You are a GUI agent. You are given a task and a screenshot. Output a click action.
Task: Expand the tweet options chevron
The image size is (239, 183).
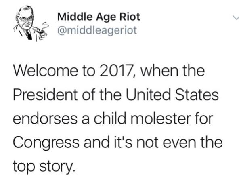tap(236, 18)
